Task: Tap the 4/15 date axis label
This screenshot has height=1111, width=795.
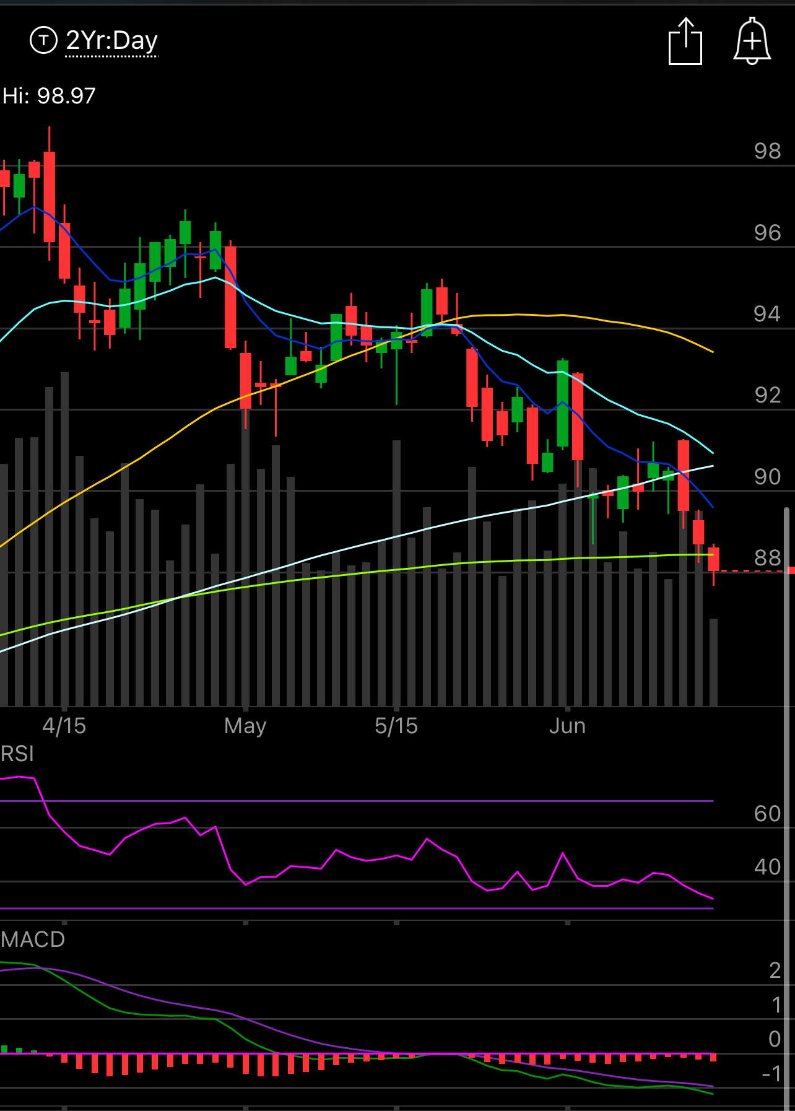Action: (x=64, y=726)
